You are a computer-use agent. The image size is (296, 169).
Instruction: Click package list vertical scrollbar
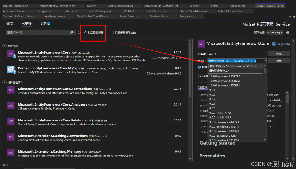tap(190, 70)
